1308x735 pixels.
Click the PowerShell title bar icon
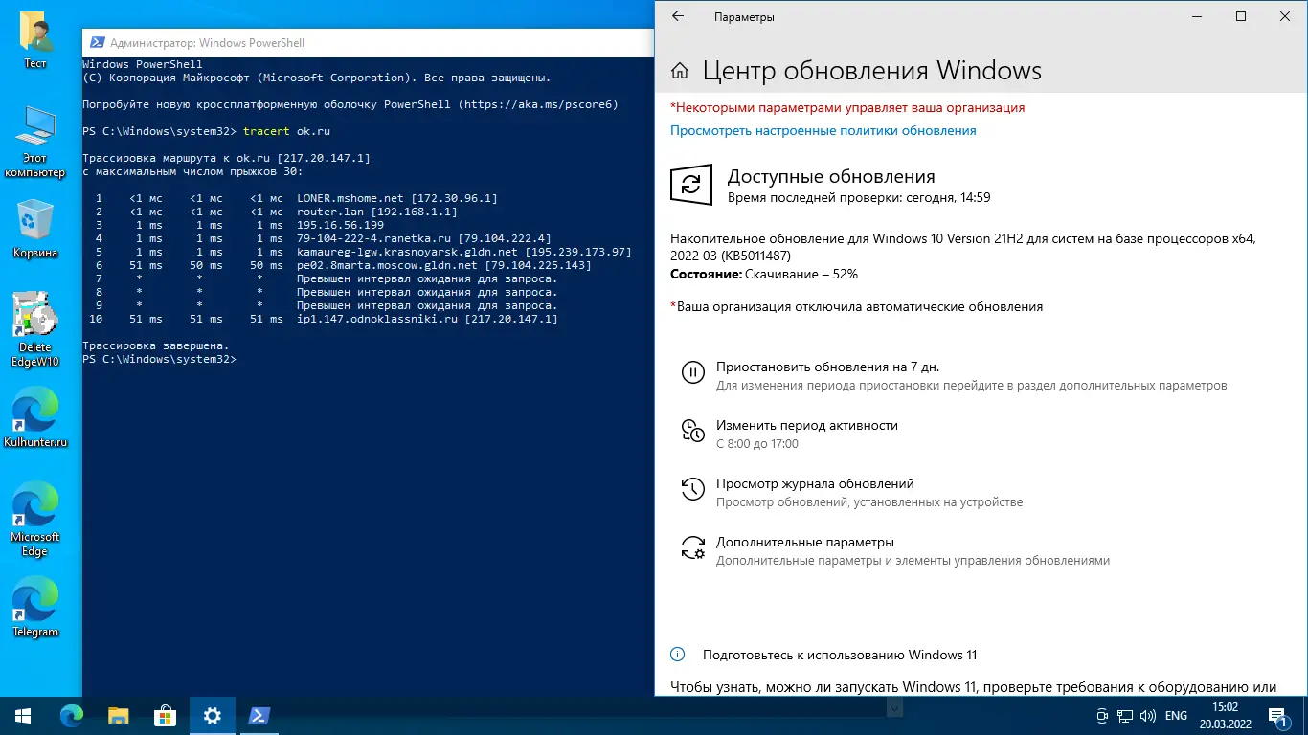[x=98, y=43]
